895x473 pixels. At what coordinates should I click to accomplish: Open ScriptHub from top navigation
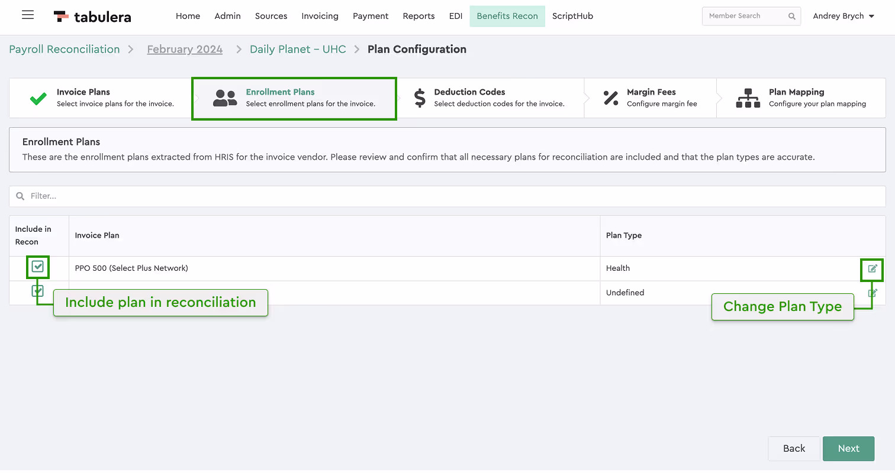click(572, 17)
